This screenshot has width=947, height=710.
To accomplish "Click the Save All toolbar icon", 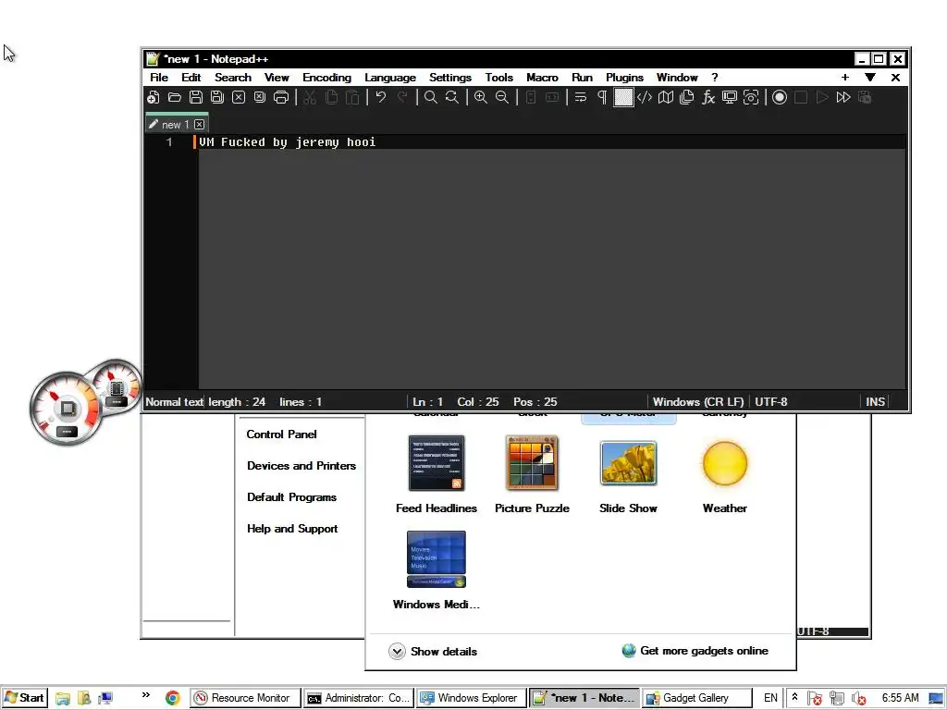I will (216, 97).
